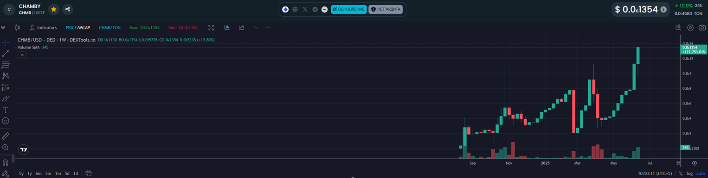This screenshot has height=178, width=708.
Task: Toggle auto scale button
Action: (701, 173)
